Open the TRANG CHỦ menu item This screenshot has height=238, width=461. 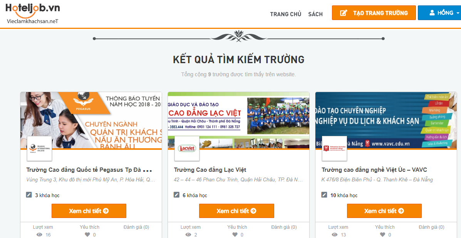(x=286, y=14)
